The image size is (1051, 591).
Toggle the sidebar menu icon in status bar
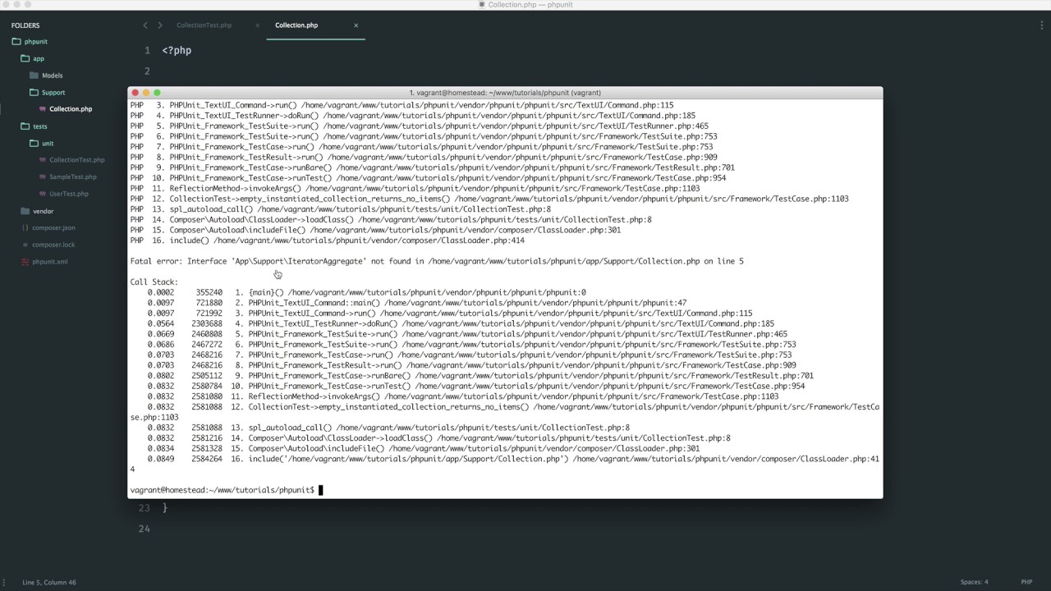7,582
